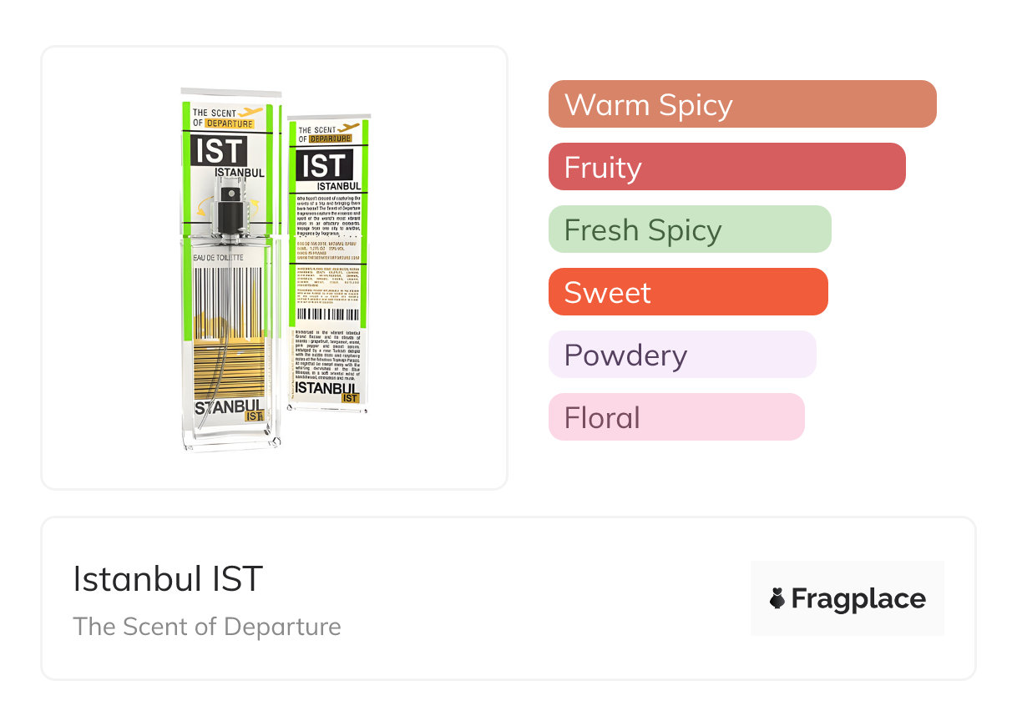Image resolution: width=1017 pixels, height=721 pixels.
Task: Click the Fragplace perfume bottle logo icon
Action: [777, 598]
